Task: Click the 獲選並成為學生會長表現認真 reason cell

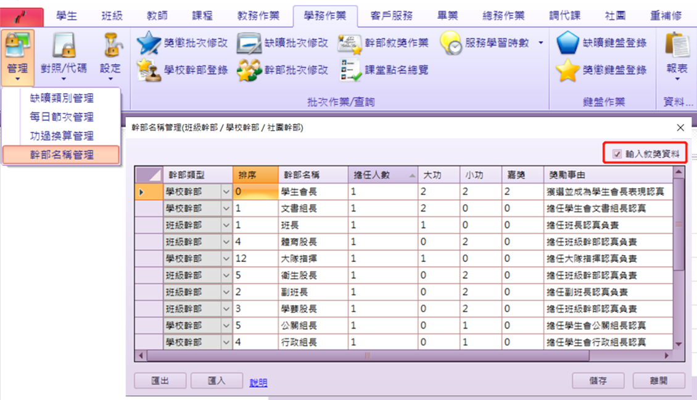Action: click(x=608, y=192)
